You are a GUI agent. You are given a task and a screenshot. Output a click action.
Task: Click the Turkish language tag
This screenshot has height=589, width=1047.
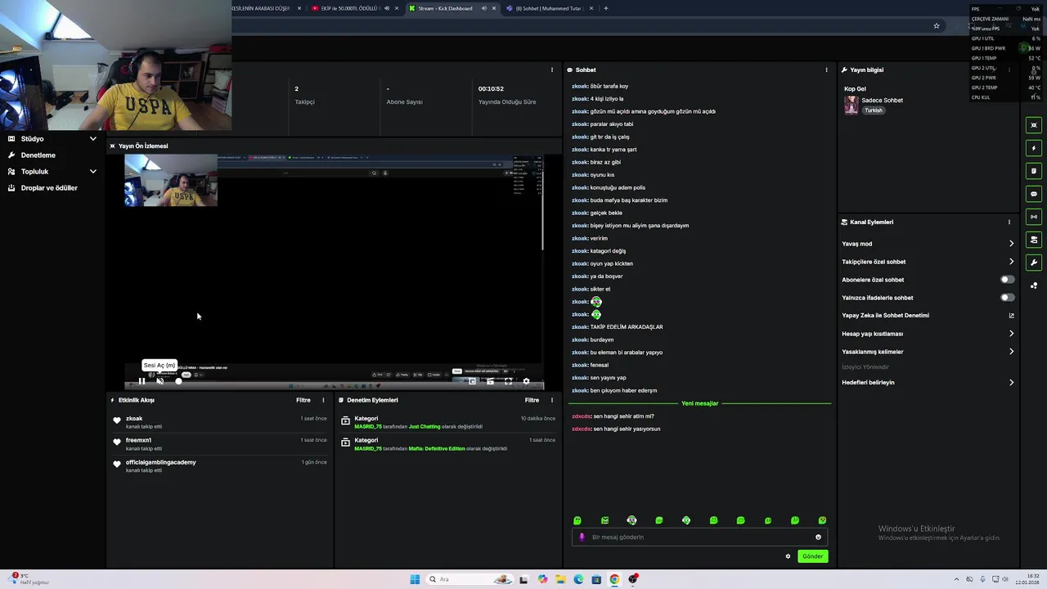[x=874, y=110]
